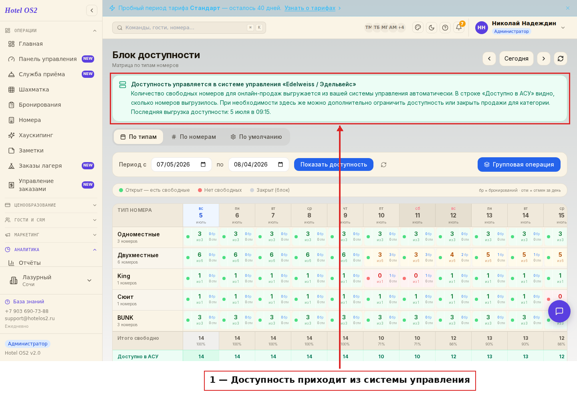Expand the Гости и CRM section
Viewport: 577px width, 400px height.
(51, 220)
